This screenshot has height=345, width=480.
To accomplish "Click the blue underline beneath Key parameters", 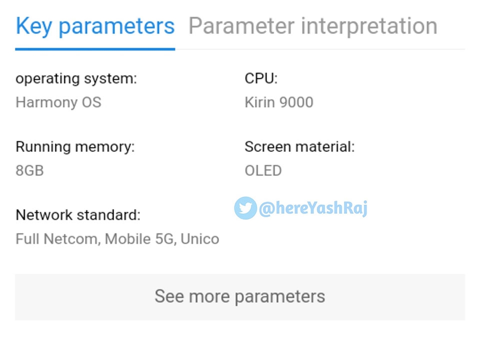I will 95,49.
